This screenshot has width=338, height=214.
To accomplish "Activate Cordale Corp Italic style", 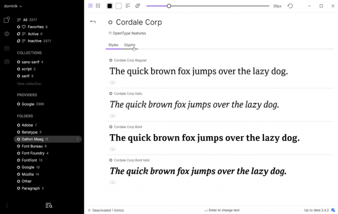I will pyautogui.click(x=111, y=94).
